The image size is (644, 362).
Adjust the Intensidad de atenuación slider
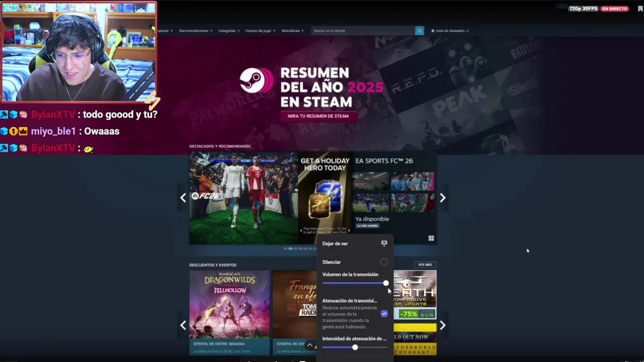pos(355,347)
